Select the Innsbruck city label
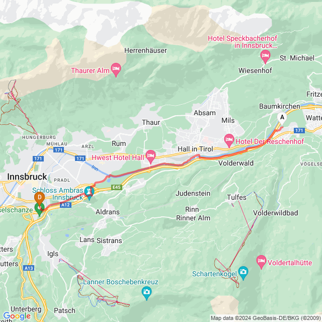The width and height of the screenshot is (322, 322). 27,177
